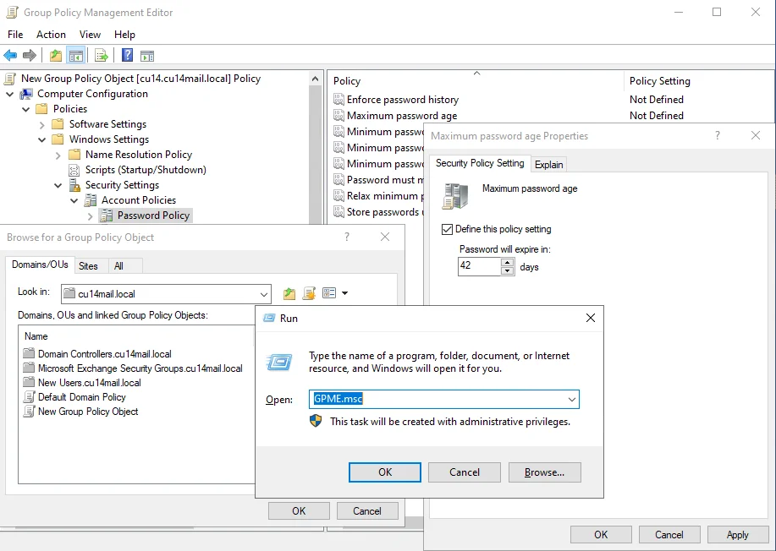776x551 pixels.
Task: Select New Group Policy Object in the list
Action: point(88,412)
